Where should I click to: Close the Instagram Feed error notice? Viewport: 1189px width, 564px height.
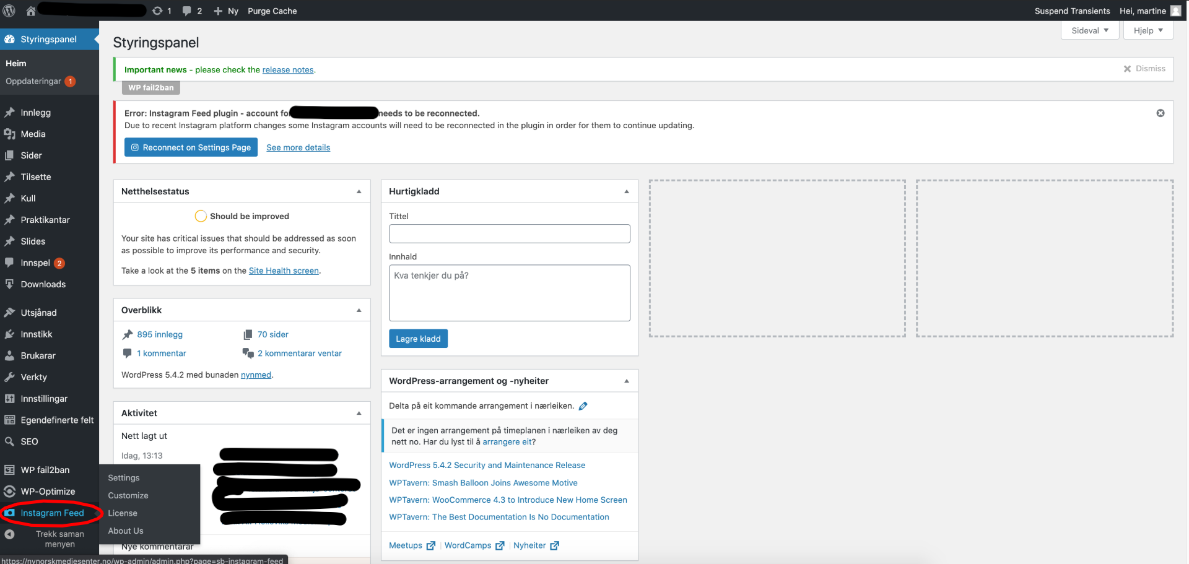pos(1161,113)
